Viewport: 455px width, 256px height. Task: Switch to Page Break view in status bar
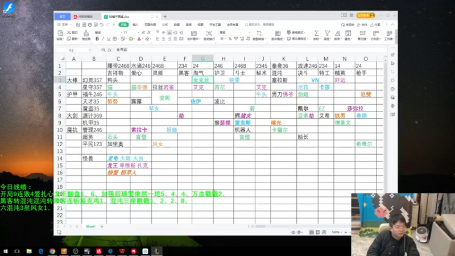(324, 232)
